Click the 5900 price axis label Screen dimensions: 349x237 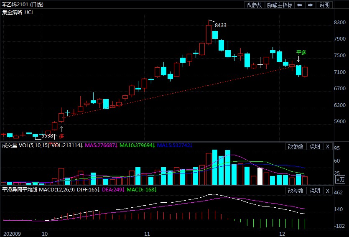(340, 122)
